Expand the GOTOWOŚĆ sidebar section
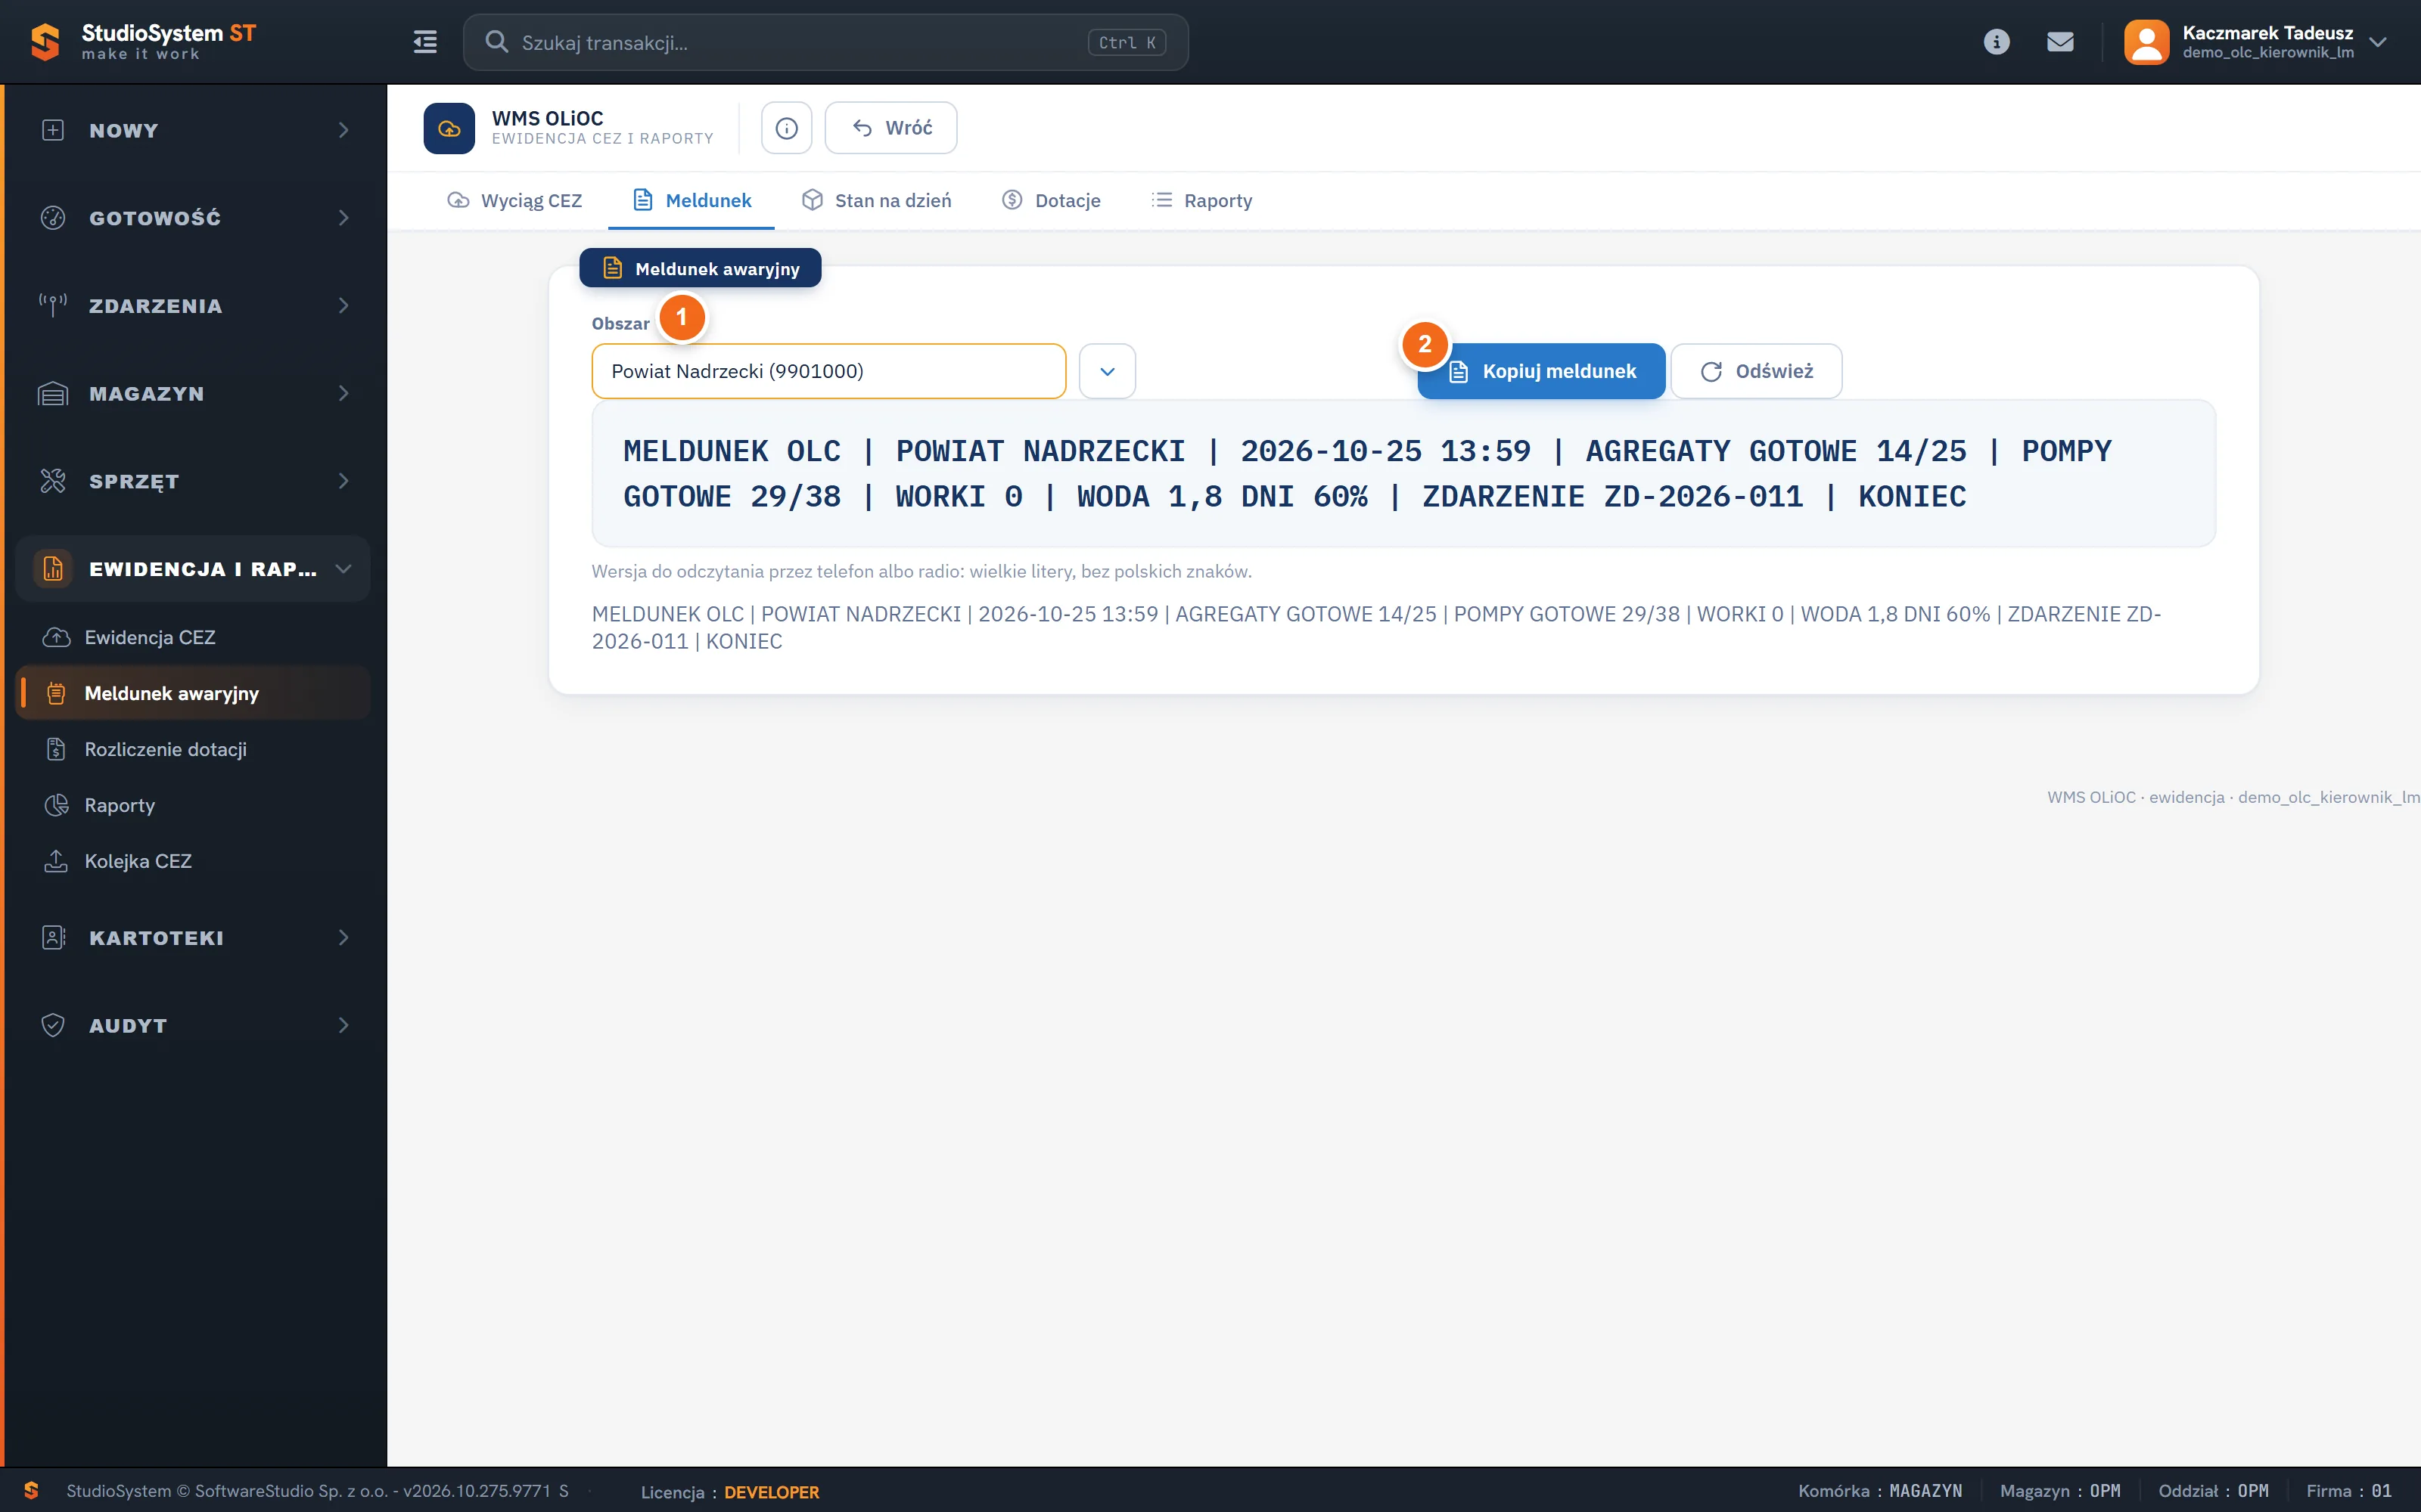Image resolution: width=2421 pixels, height=1512 pixels. (193, 218)
